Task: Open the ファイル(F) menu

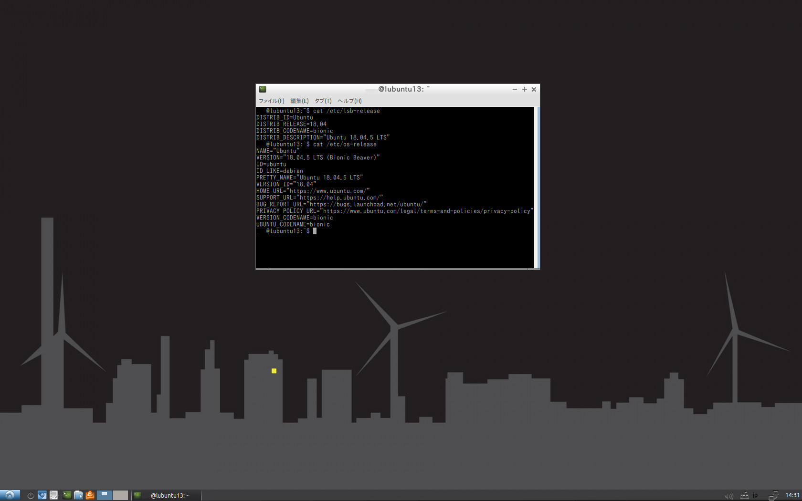Action: click(x=271, y=101)
